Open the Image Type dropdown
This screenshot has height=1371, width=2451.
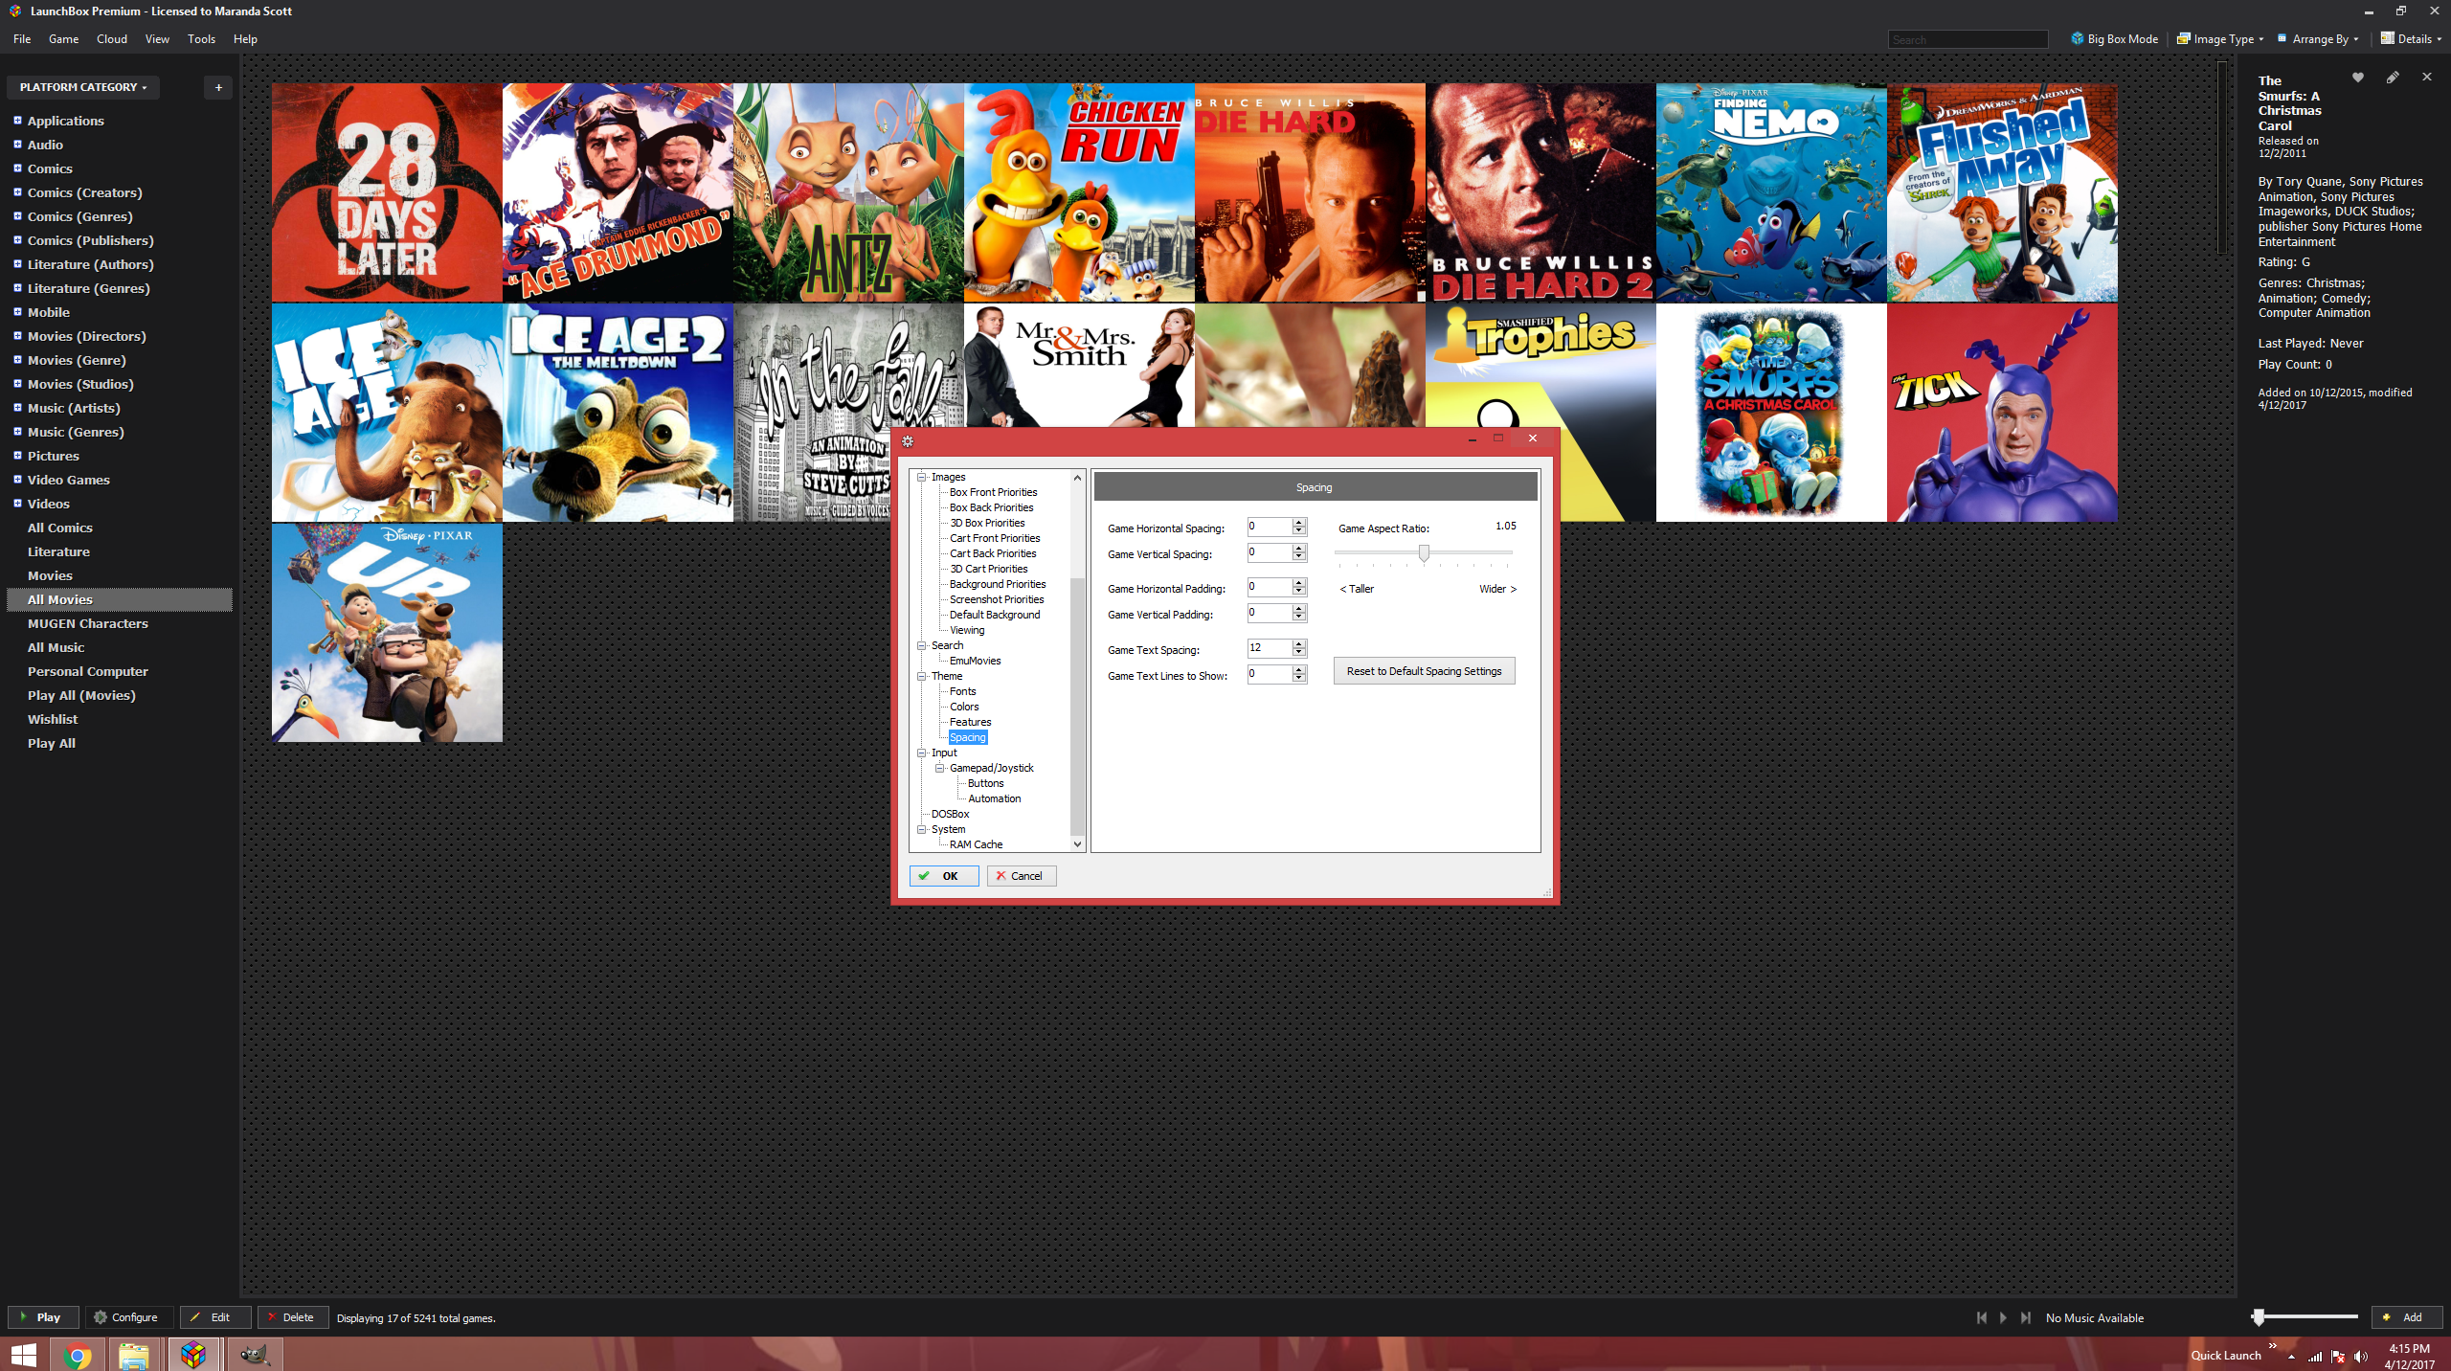pyautogui.click(x=2220, y=39)
